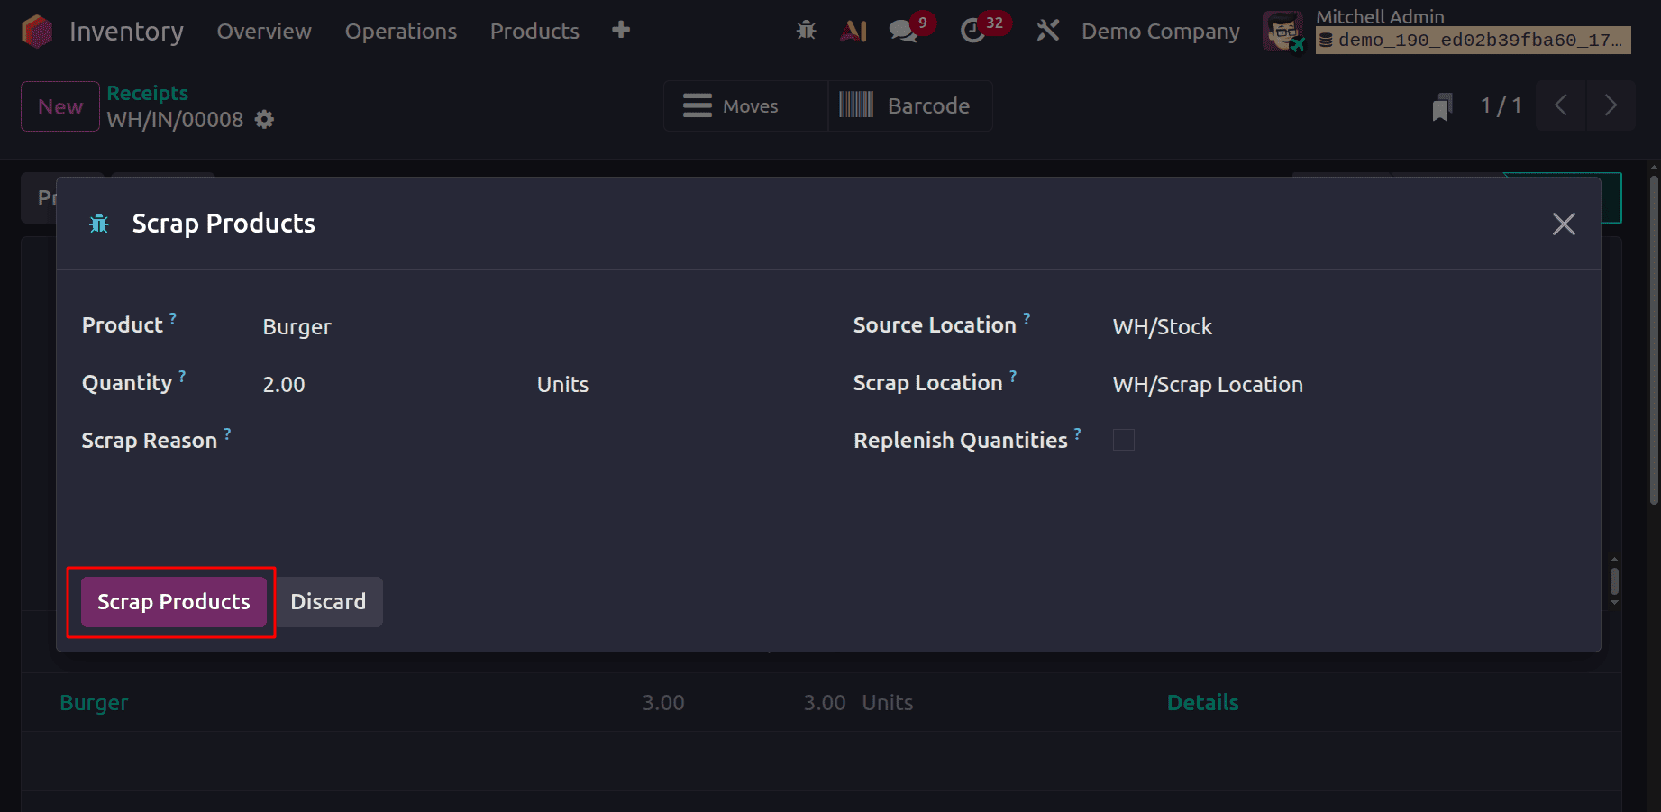Image resolution: width=1661 pixels, height=812 pixels.
Task: Confirm scrapping with the Scrap Products button
Action: [x=172, y=601]
